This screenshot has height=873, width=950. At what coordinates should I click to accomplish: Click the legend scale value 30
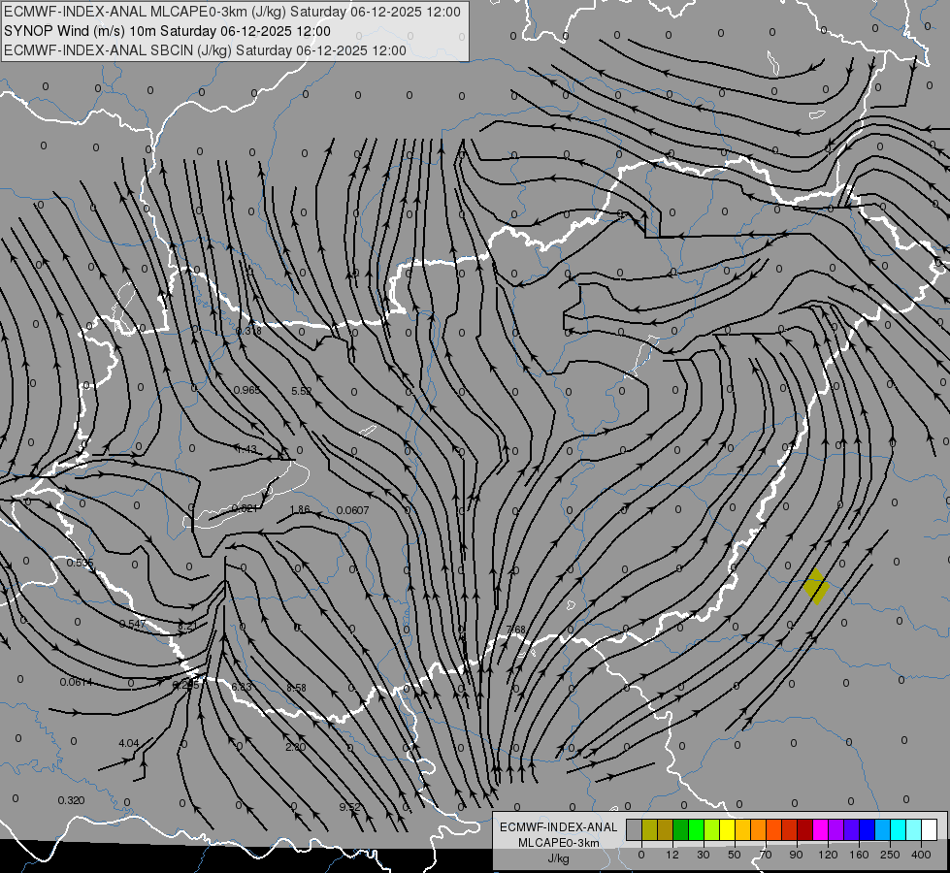(703, 855)
